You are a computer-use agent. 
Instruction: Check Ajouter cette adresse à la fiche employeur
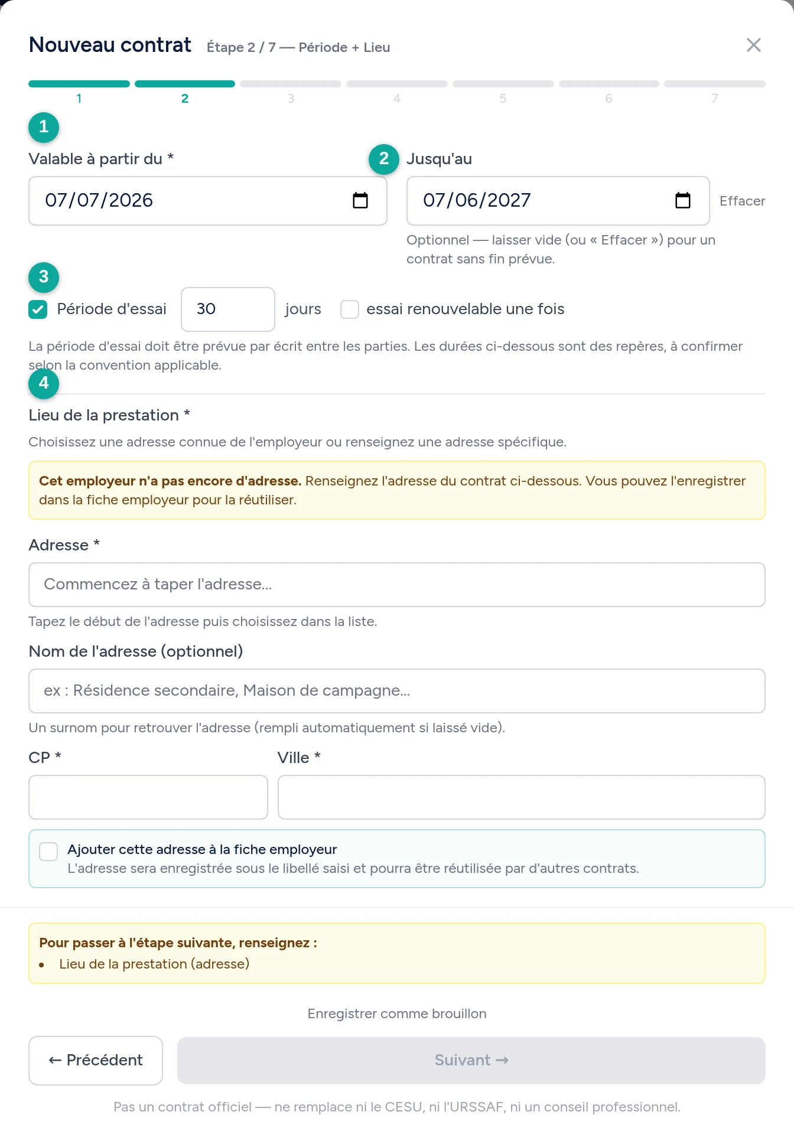click(x=48, y=852)
